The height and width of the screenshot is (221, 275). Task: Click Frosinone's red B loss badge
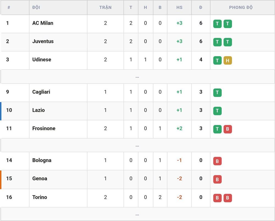(x=228, y=129)
